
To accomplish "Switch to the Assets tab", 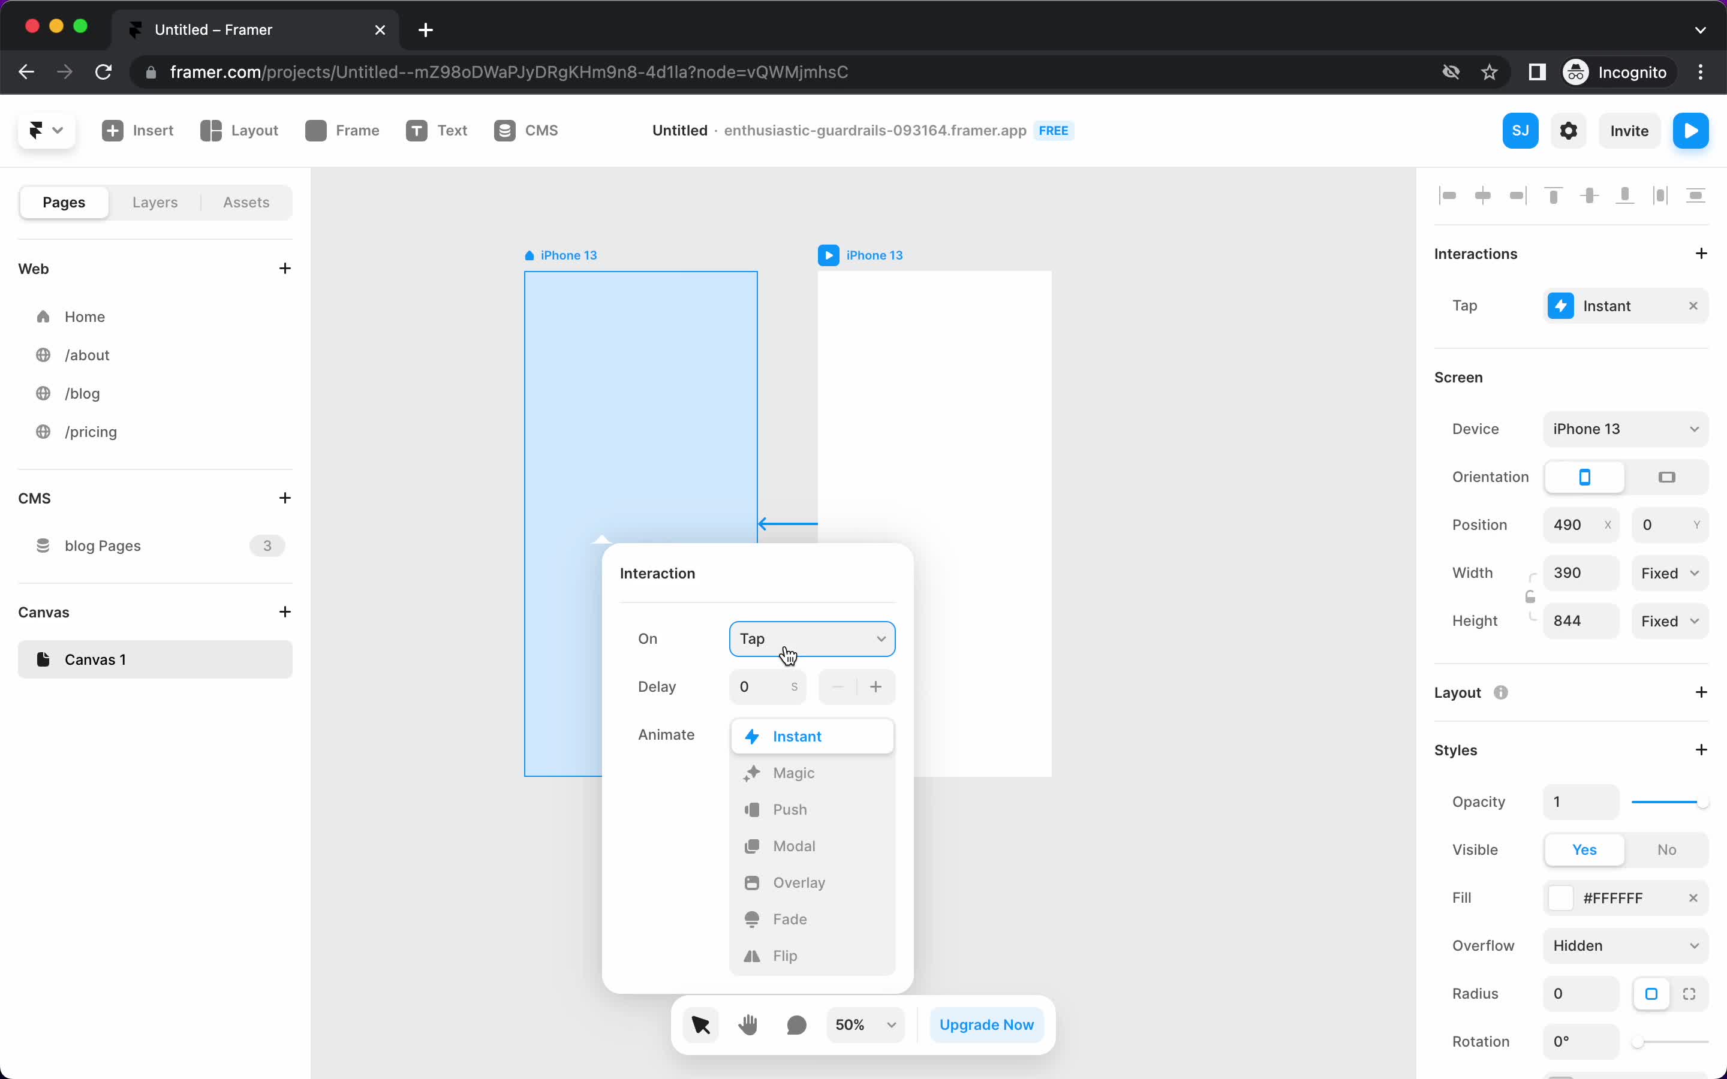I will 245,203.
